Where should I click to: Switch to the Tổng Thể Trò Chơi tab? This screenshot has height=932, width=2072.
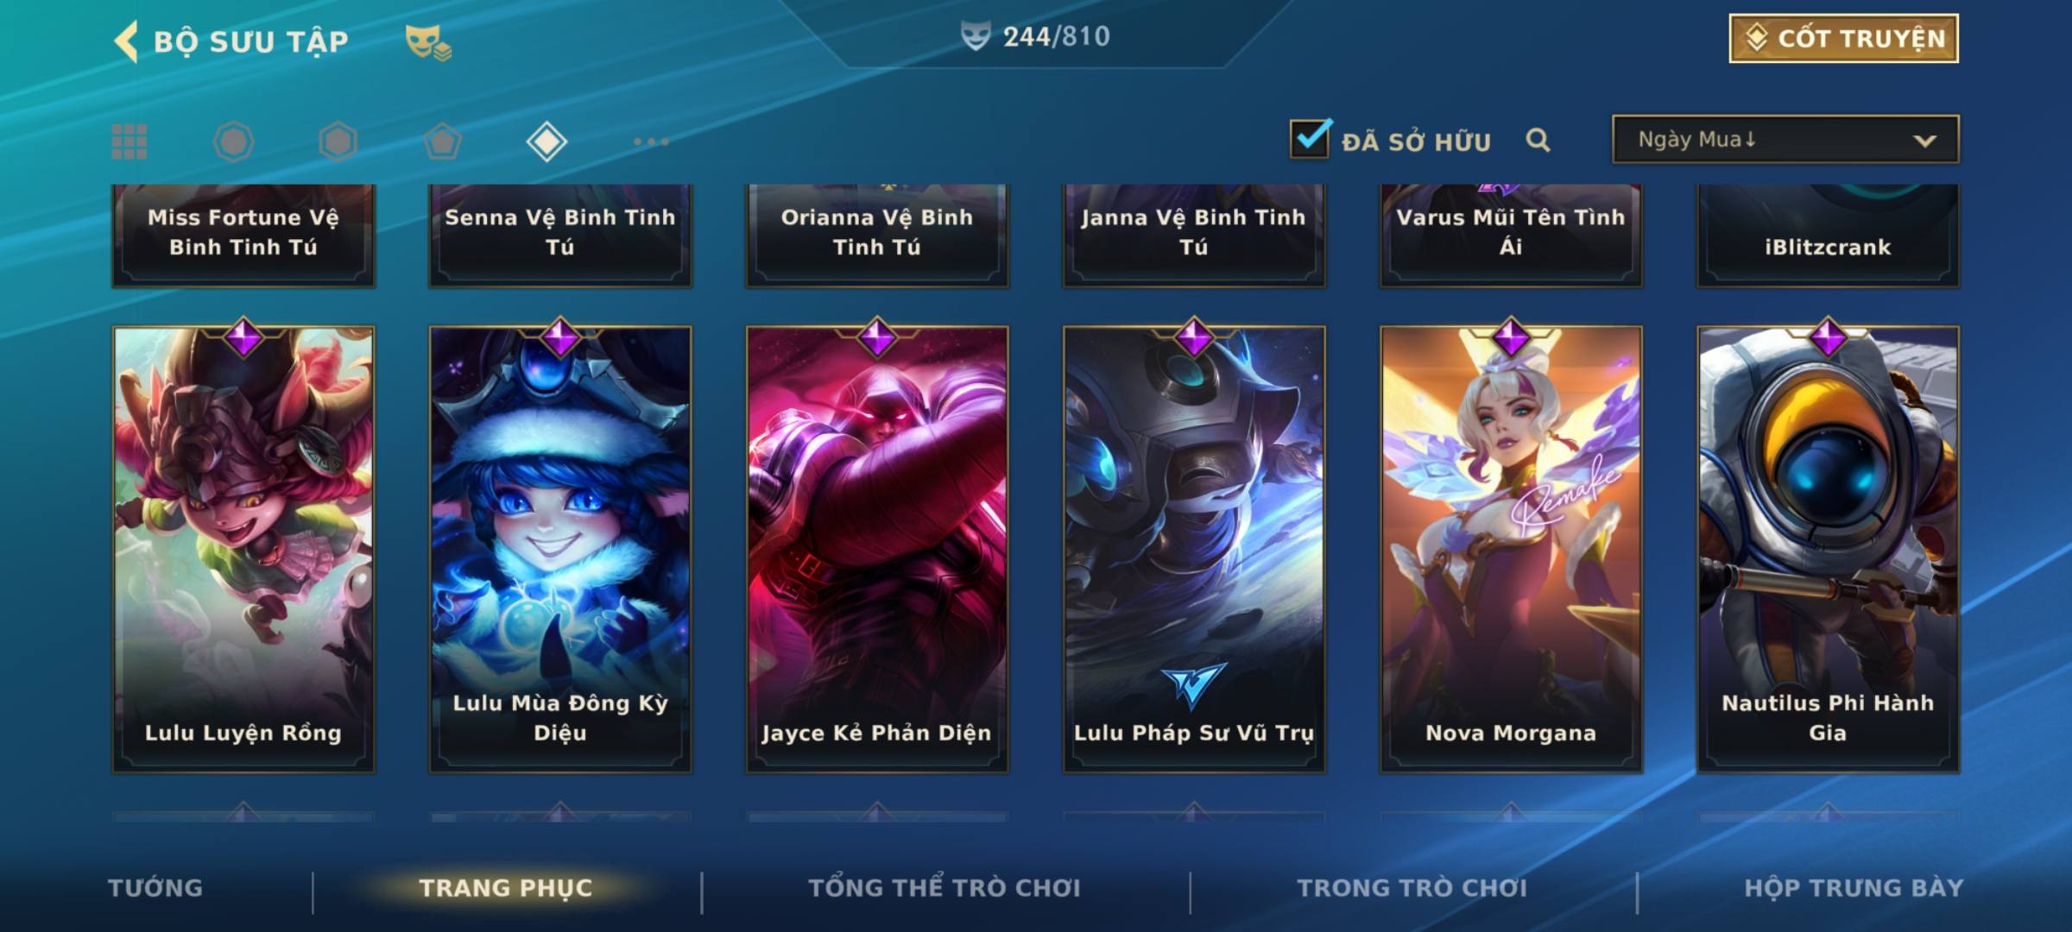(x=944, y=888)
